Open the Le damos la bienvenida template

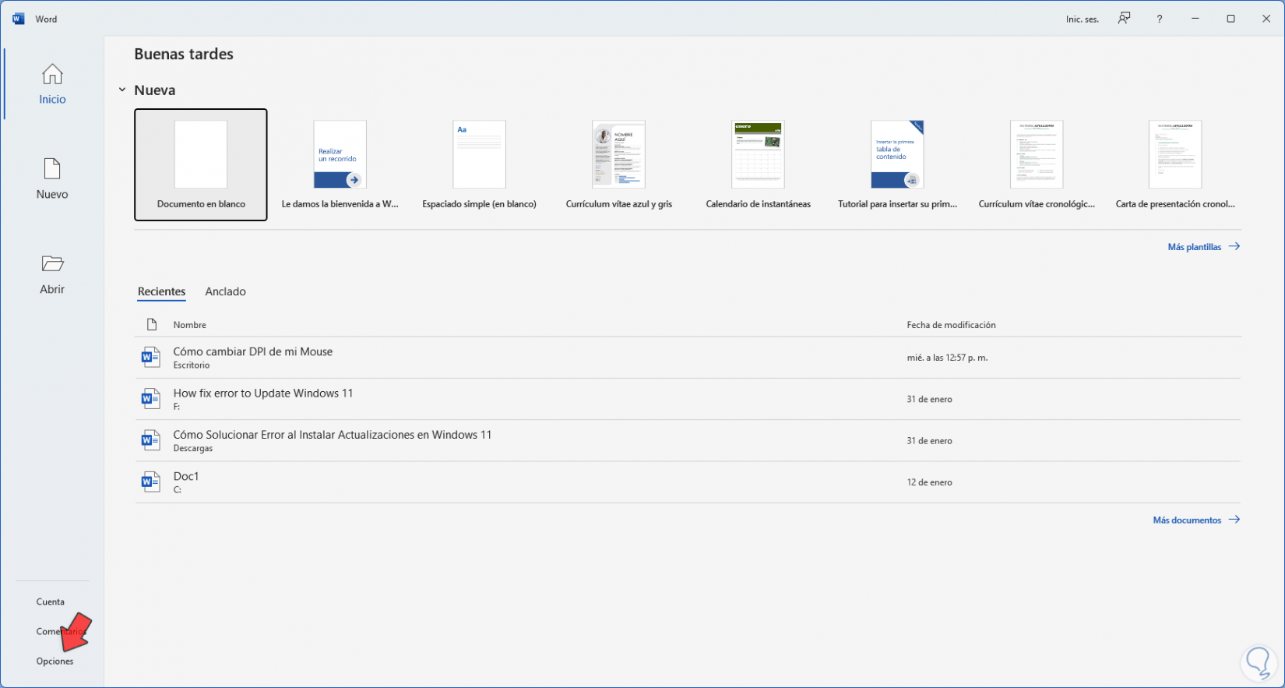340,164
